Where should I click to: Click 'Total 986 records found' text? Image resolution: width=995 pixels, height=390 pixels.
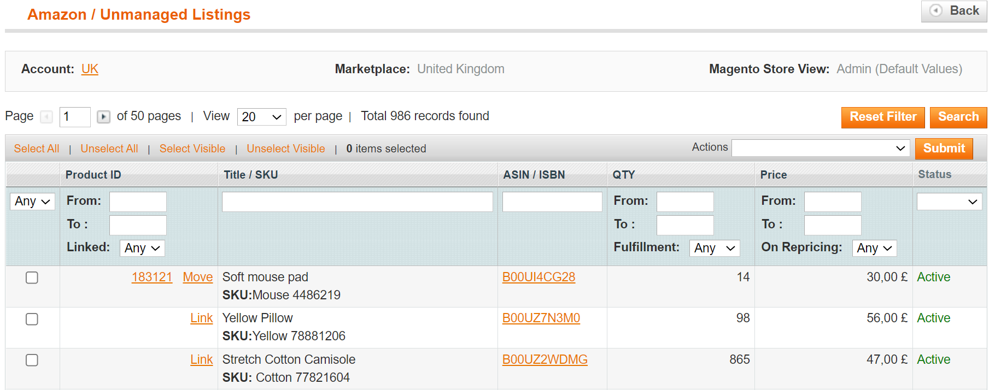tap(425, 116)
